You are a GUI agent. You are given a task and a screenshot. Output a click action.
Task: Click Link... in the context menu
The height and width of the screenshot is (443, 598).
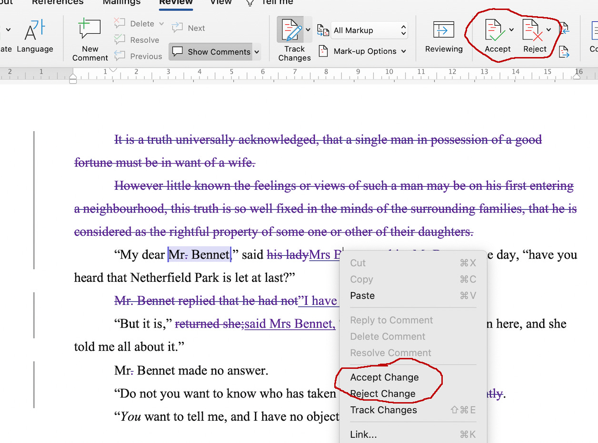coord(363,434)
